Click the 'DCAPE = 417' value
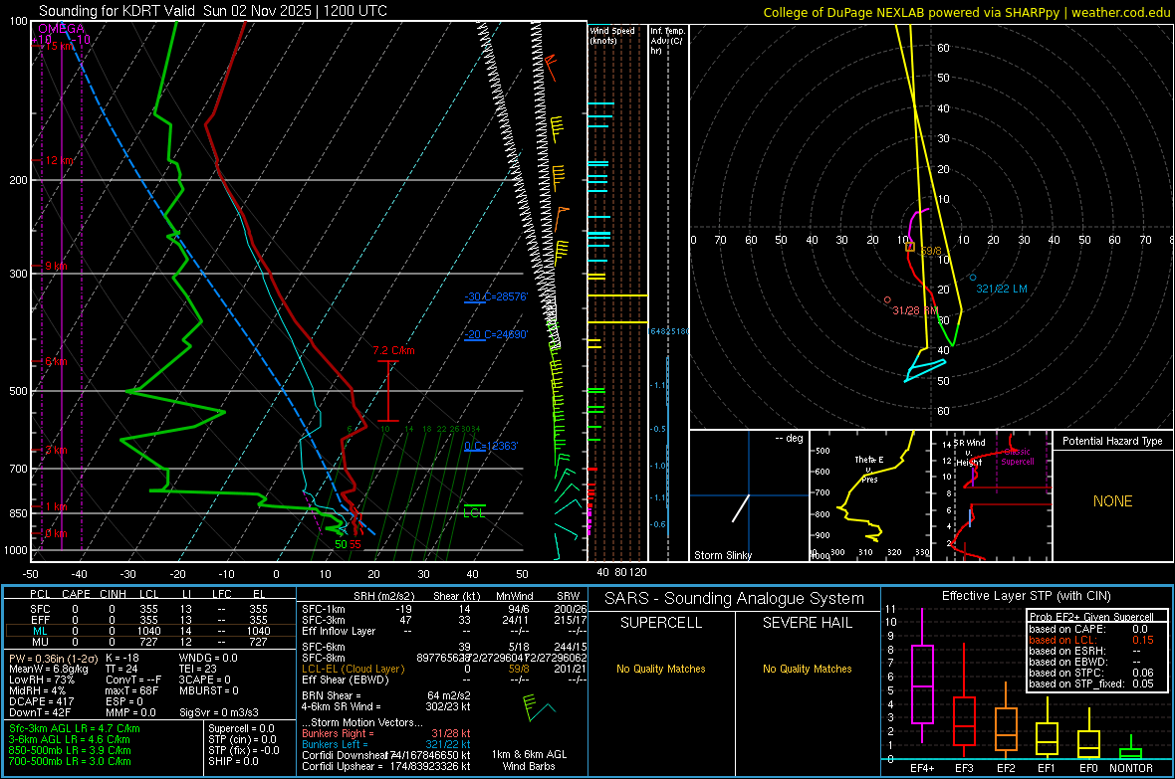 point(41,701)
